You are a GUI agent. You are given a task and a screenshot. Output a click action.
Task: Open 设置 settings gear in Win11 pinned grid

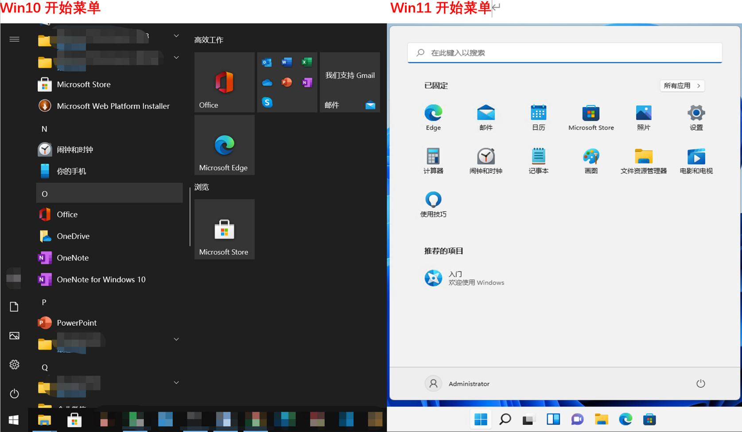tap(696, 117)
